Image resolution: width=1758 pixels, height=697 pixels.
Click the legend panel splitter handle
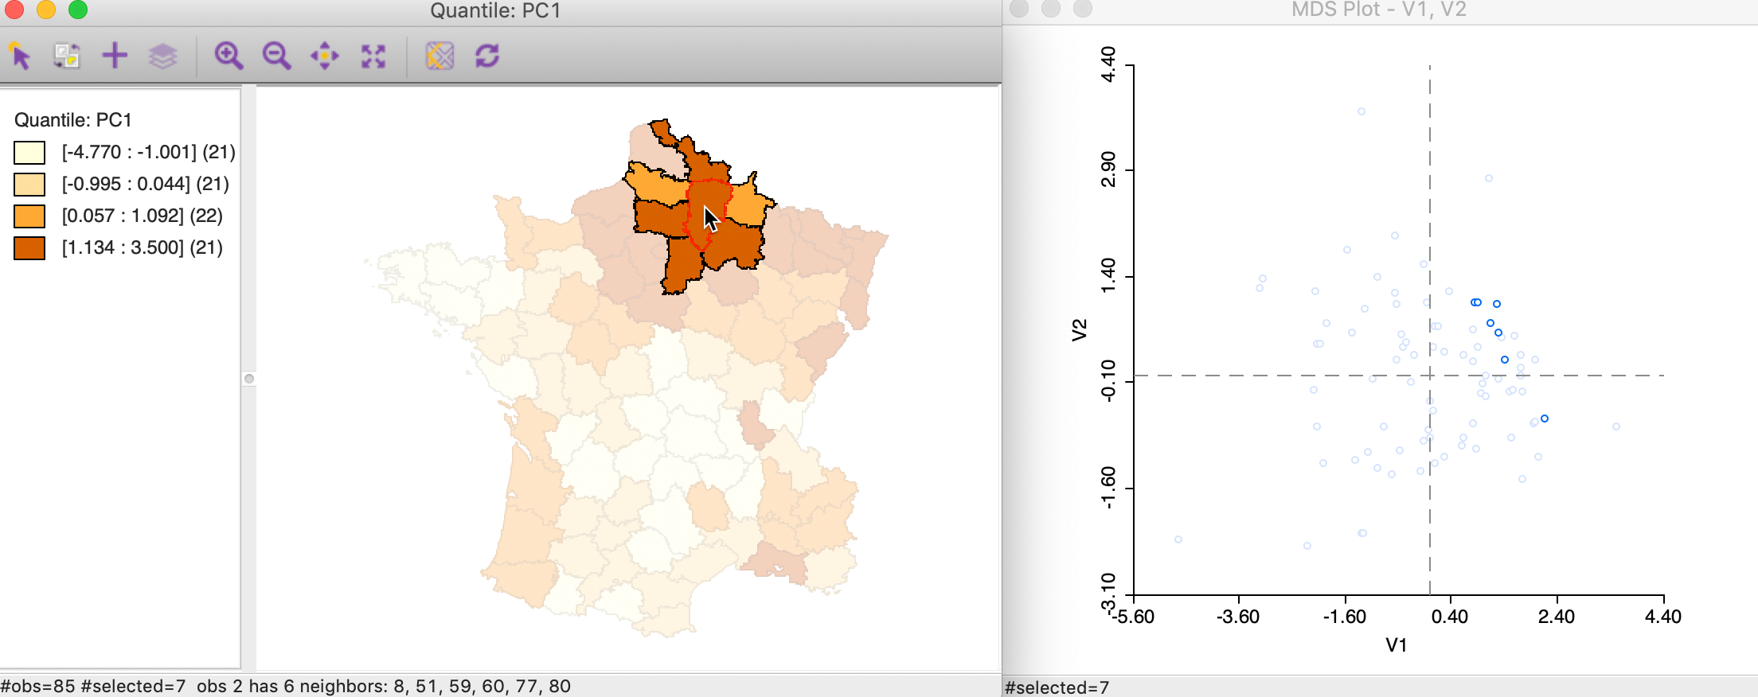(249, 379)
